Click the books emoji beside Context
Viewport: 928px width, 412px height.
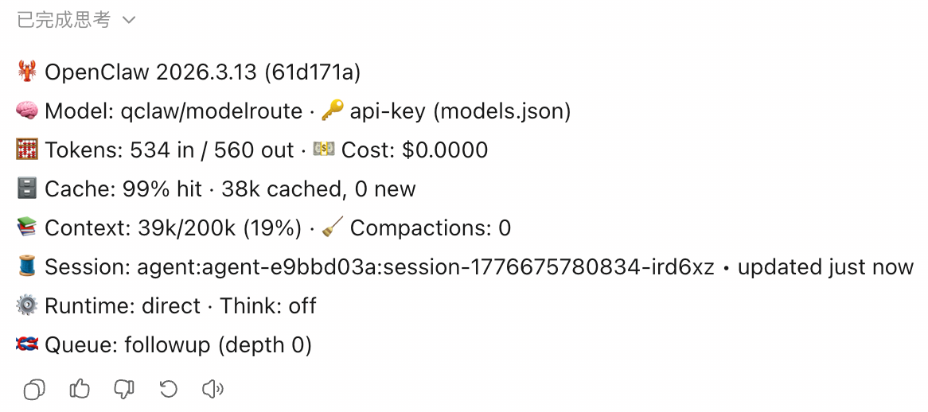(x=26, y=228)
